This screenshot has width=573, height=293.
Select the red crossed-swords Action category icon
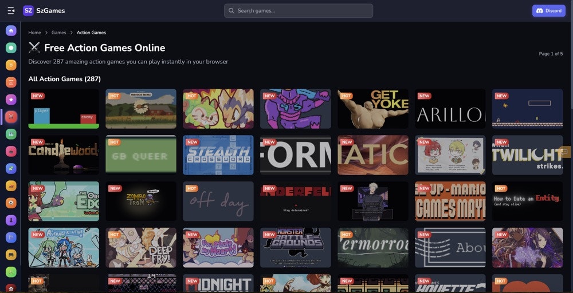pos(11,117)
